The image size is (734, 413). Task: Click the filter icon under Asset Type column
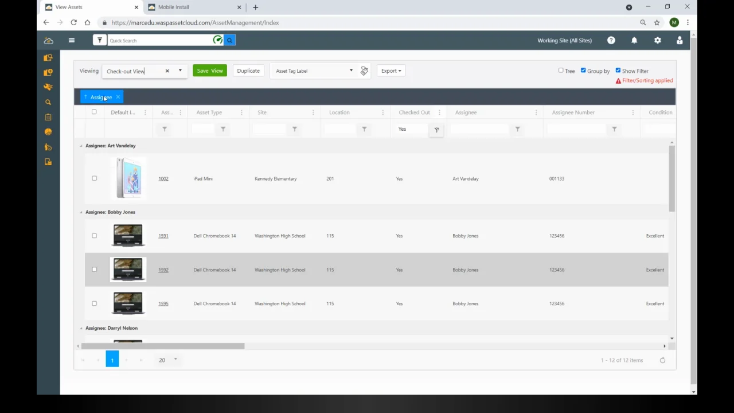click(x=223, y=130)
